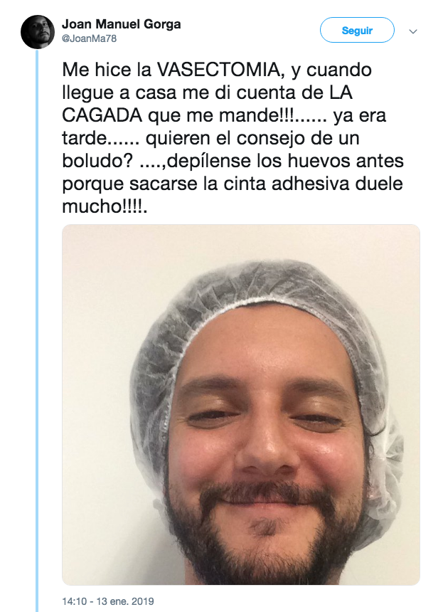Open the attached selfie photo
The image size is (443, 612).
241,404
